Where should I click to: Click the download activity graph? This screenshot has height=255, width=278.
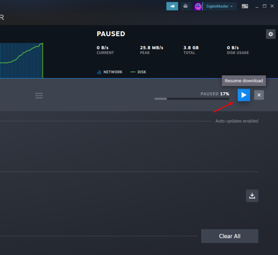pyautogui.click(x=21, y=60)
